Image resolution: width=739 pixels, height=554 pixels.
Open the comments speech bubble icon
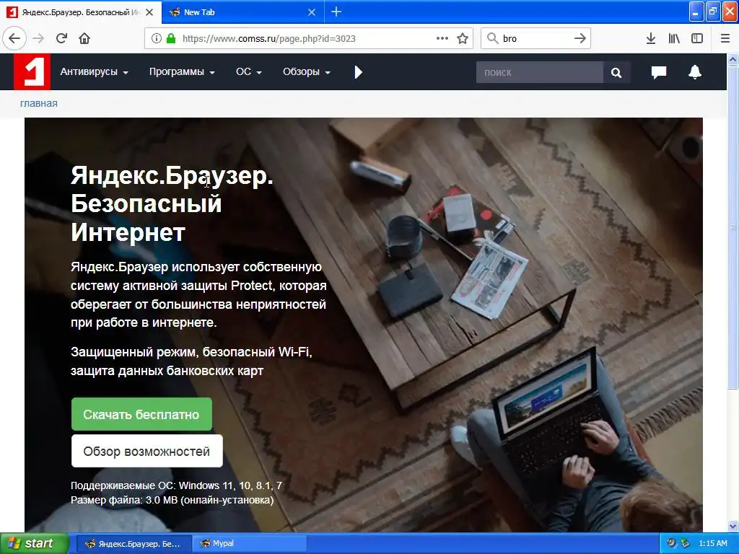click(659, 72)
